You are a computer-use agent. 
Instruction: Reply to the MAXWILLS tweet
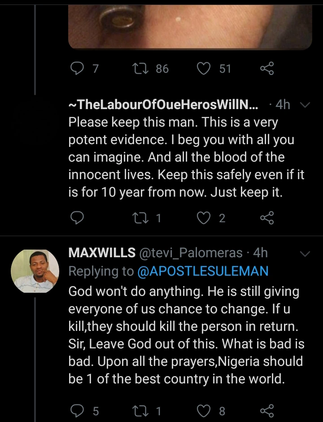(78, 410)
